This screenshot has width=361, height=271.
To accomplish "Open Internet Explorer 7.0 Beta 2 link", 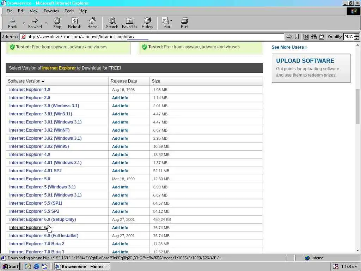I will 37,244.
